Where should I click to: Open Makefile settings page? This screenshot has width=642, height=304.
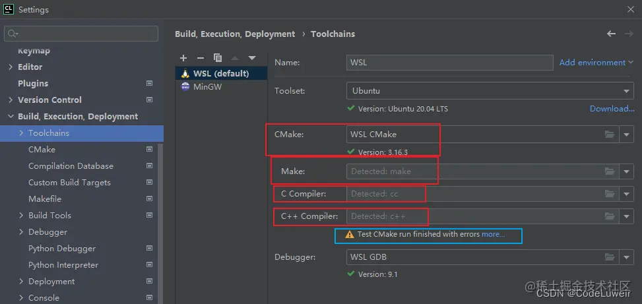[45, 199]
